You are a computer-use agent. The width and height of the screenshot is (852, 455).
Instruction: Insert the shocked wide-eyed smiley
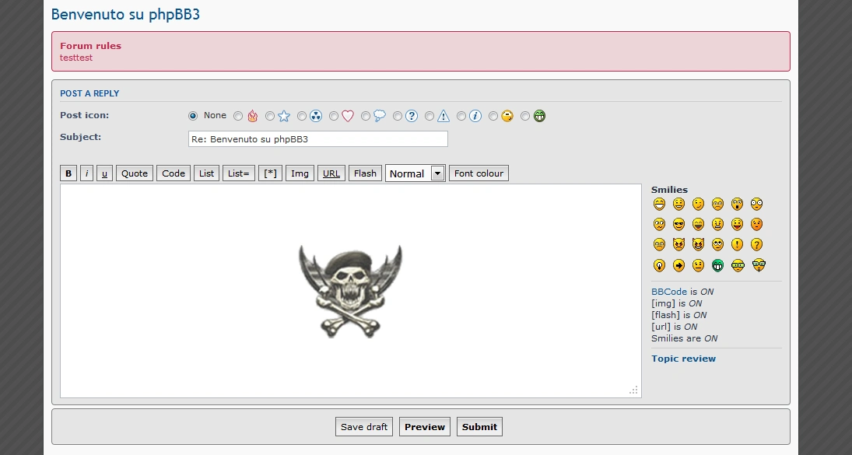757,204
